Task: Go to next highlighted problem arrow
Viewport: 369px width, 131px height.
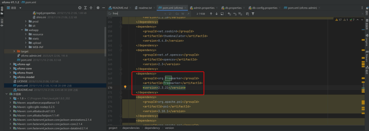Action: pos(362,20)
